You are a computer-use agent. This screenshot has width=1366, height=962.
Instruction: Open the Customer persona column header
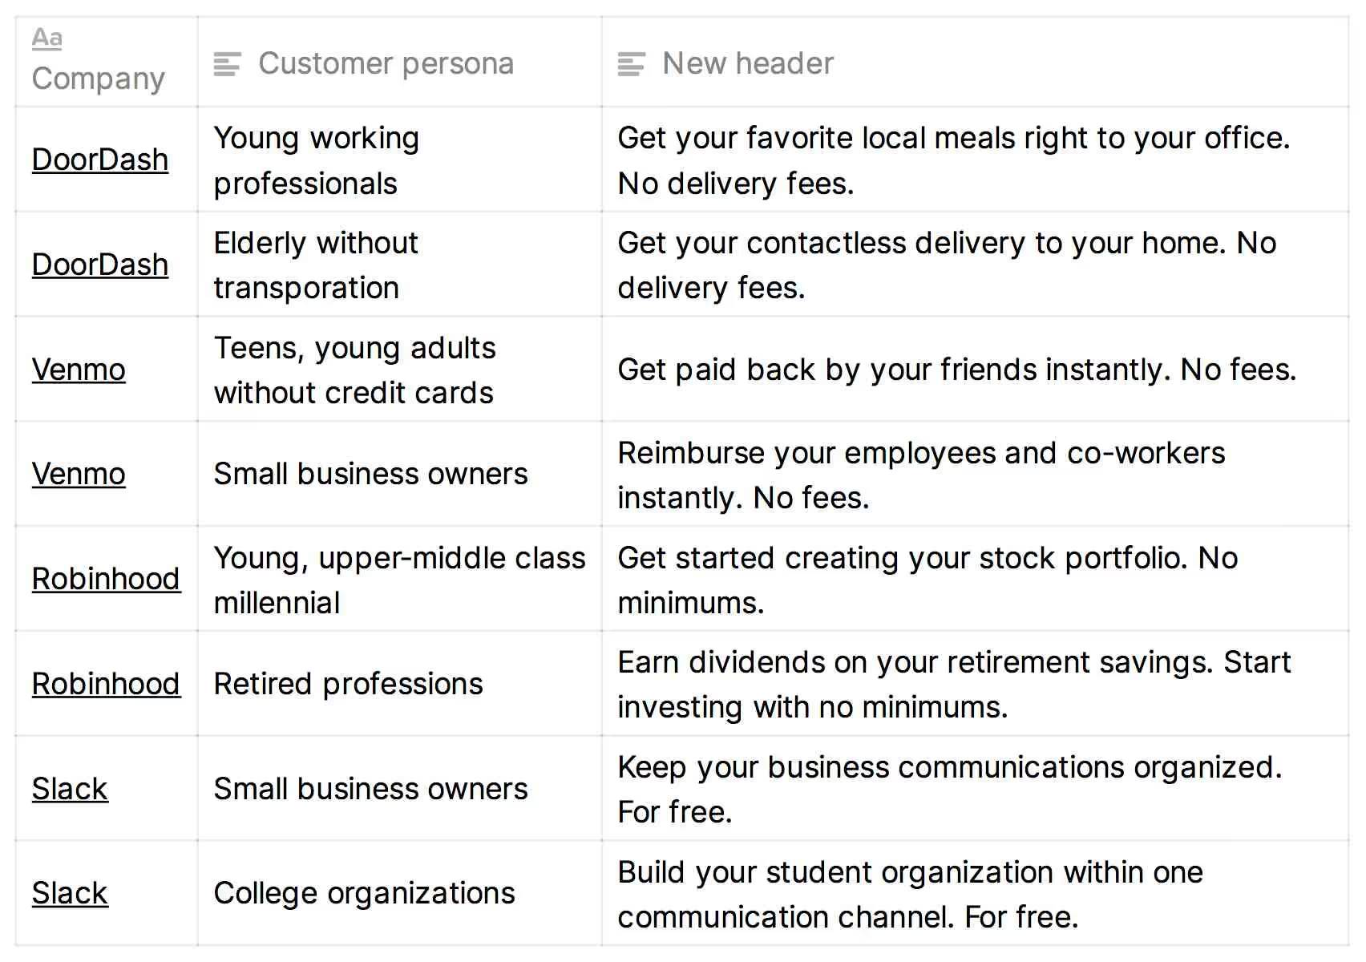(x=386, y=64)
